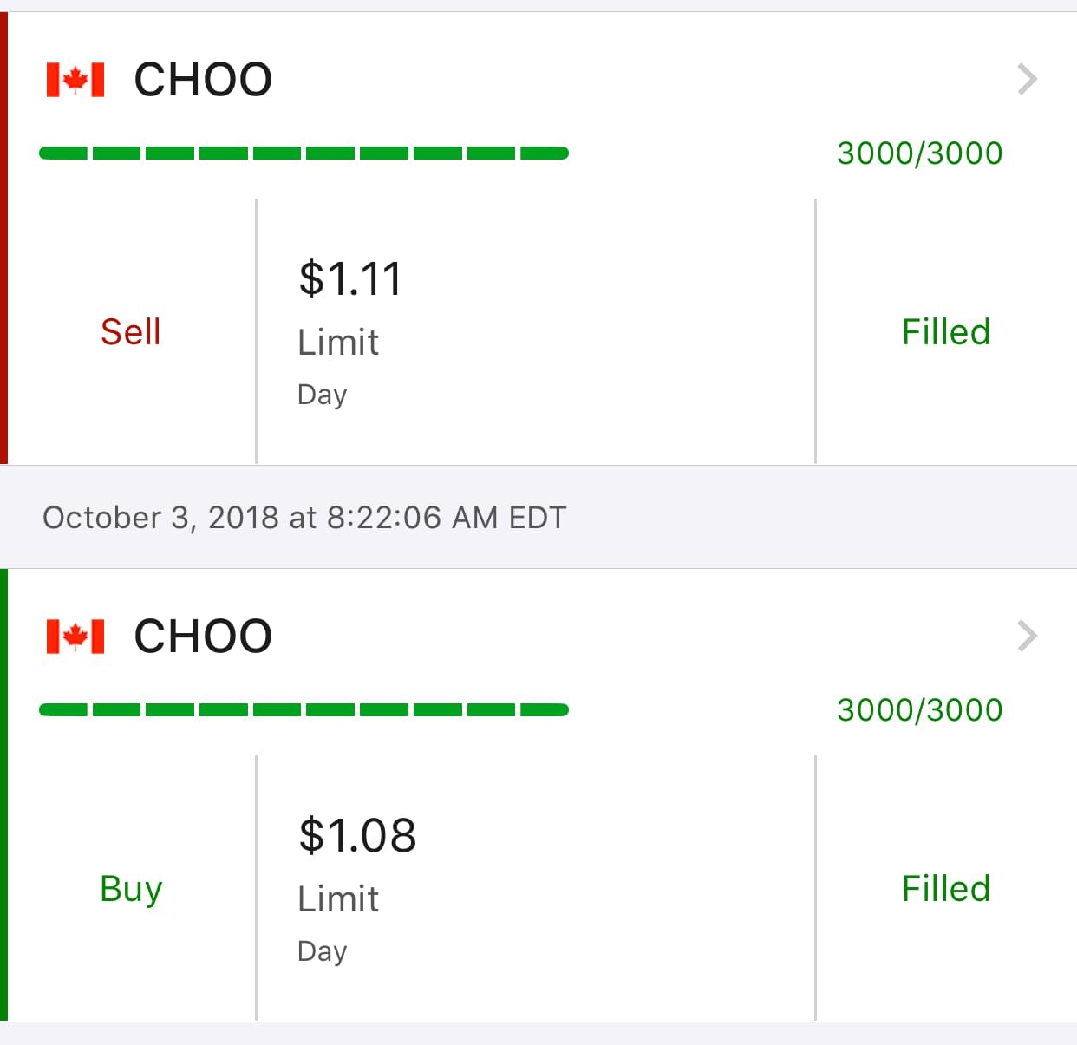Click the Canadian flag on the Sell order
This screenshot has height=1045, width=1077.
75,80
